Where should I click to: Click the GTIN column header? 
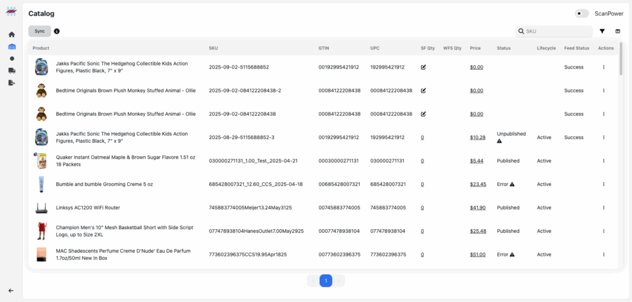coord(323,48)
